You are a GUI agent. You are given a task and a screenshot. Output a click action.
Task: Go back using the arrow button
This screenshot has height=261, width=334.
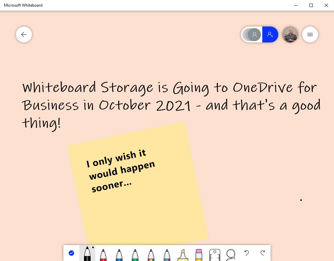point(24,34)
